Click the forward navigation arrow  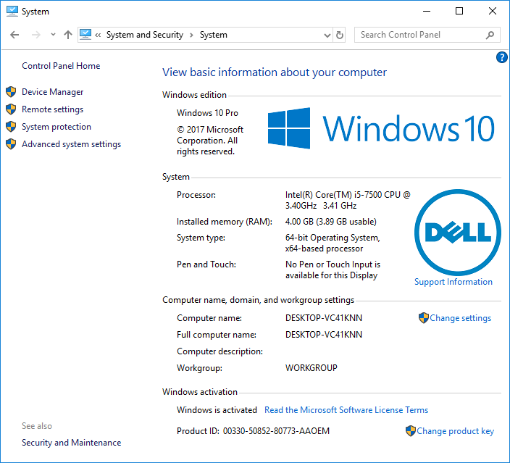tap(35, 35)
